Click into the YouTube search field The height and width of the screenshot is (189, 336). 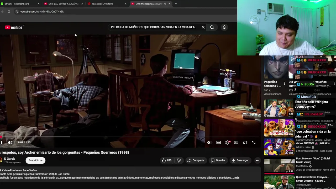coord(154,27)
